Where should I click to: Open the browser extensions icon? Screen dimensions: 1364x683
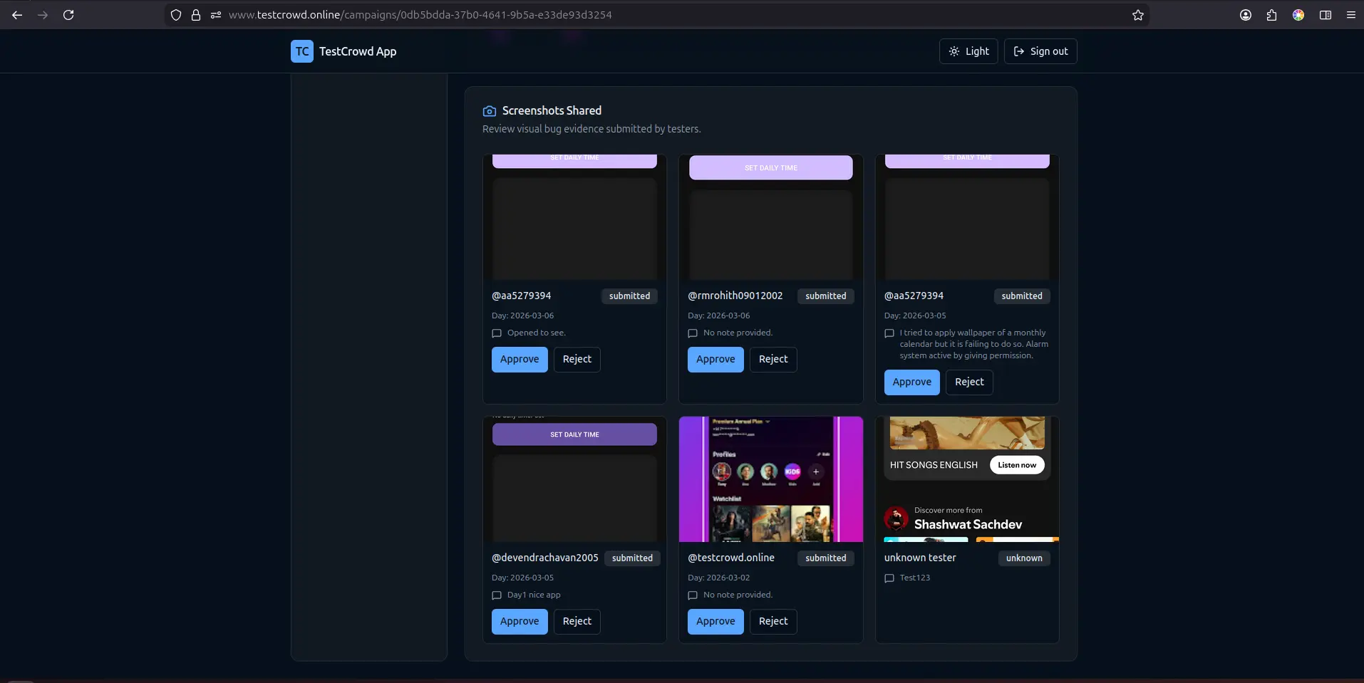click(1271, 14)
